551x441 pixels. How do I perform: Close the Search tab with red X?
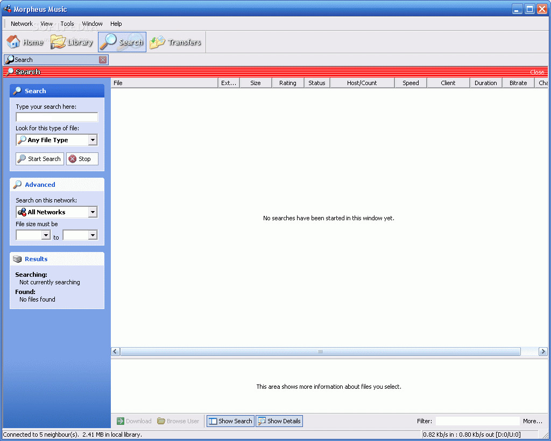click(103, 60)
